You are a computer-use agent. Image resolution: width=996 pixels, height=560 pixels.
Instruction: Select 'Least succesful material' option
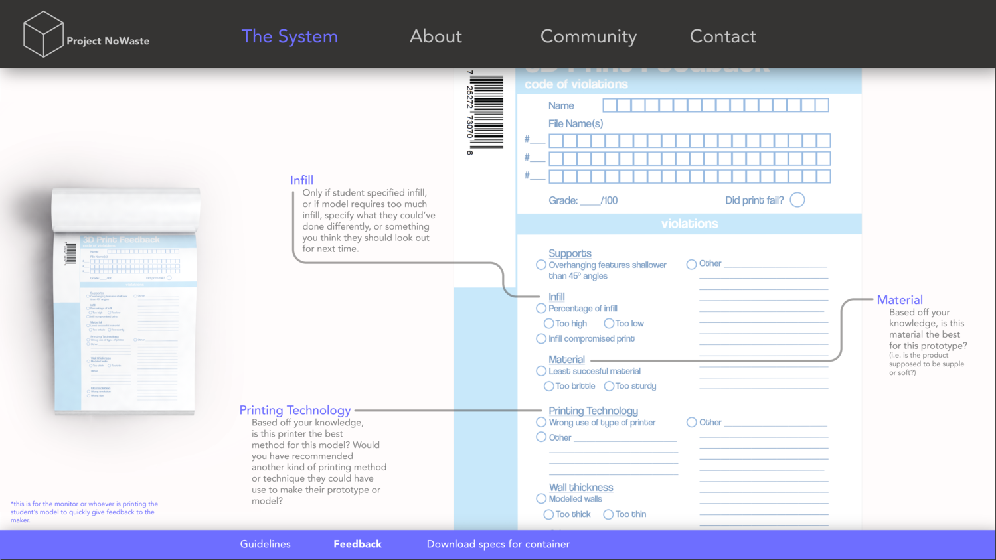541,371
